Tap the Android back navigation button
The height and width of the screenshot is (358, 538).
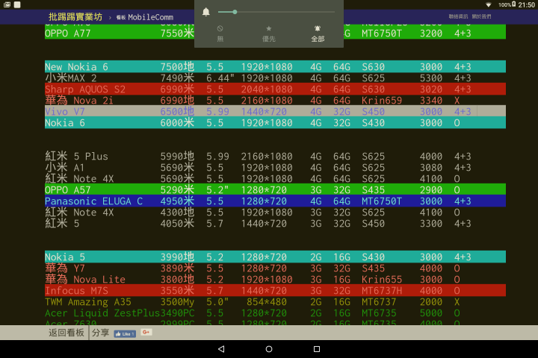(221, 349)
